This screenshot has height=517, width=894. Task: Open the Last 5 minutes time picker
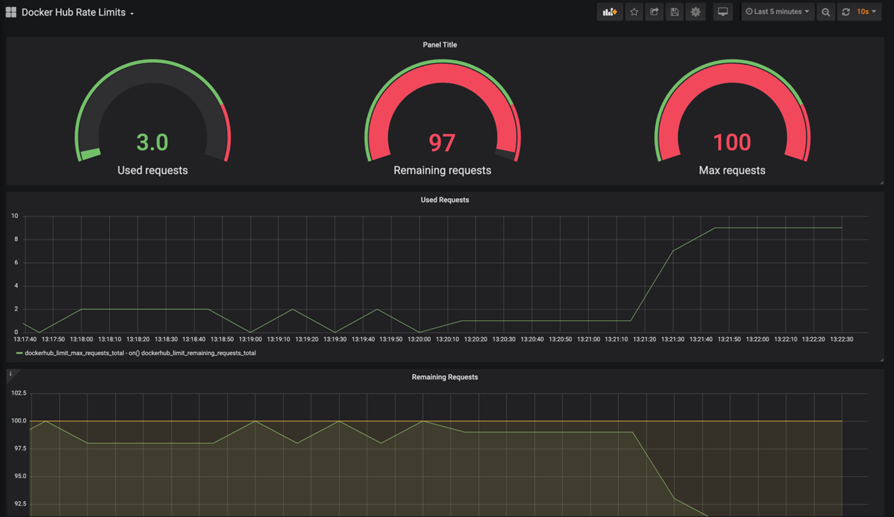[777, 12]
